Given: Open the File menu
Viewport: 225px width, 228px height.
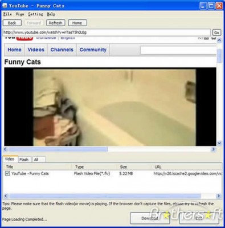Looking at the screenshot, I should (x=7, y=14).
